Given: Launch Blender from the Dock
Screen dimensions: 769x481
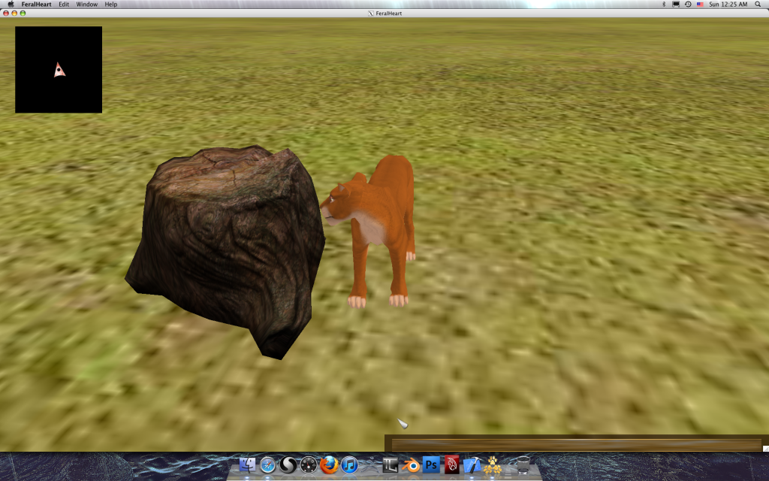Looking at the screenshot, I should (x=411, y=464).
